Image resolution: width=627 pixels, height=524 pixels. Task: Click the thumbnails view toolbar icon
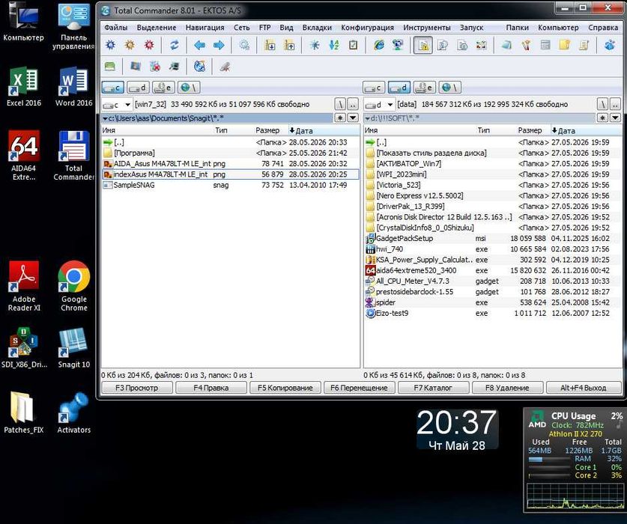482,45
